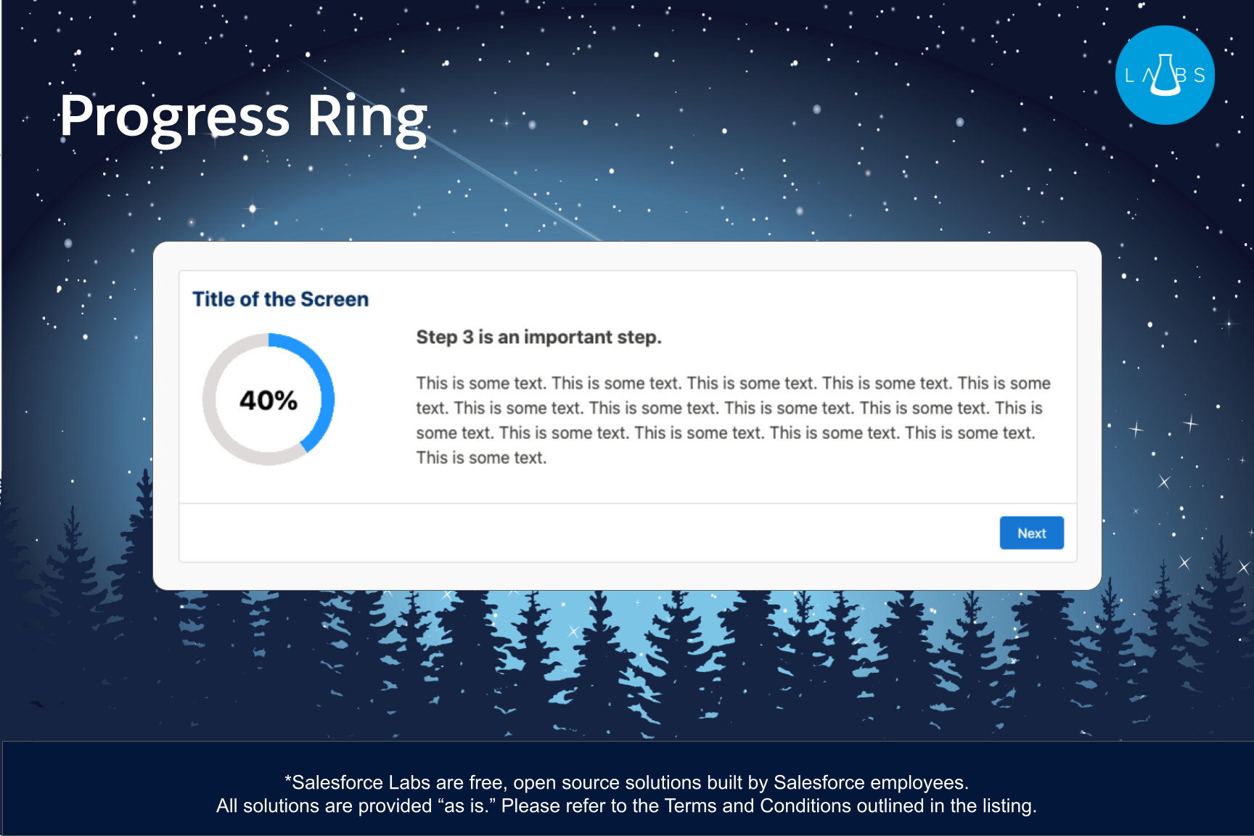Click the letter S in Labs logo
The height and width of the screenshot is (836, 1254).
tap(1200, 75)
